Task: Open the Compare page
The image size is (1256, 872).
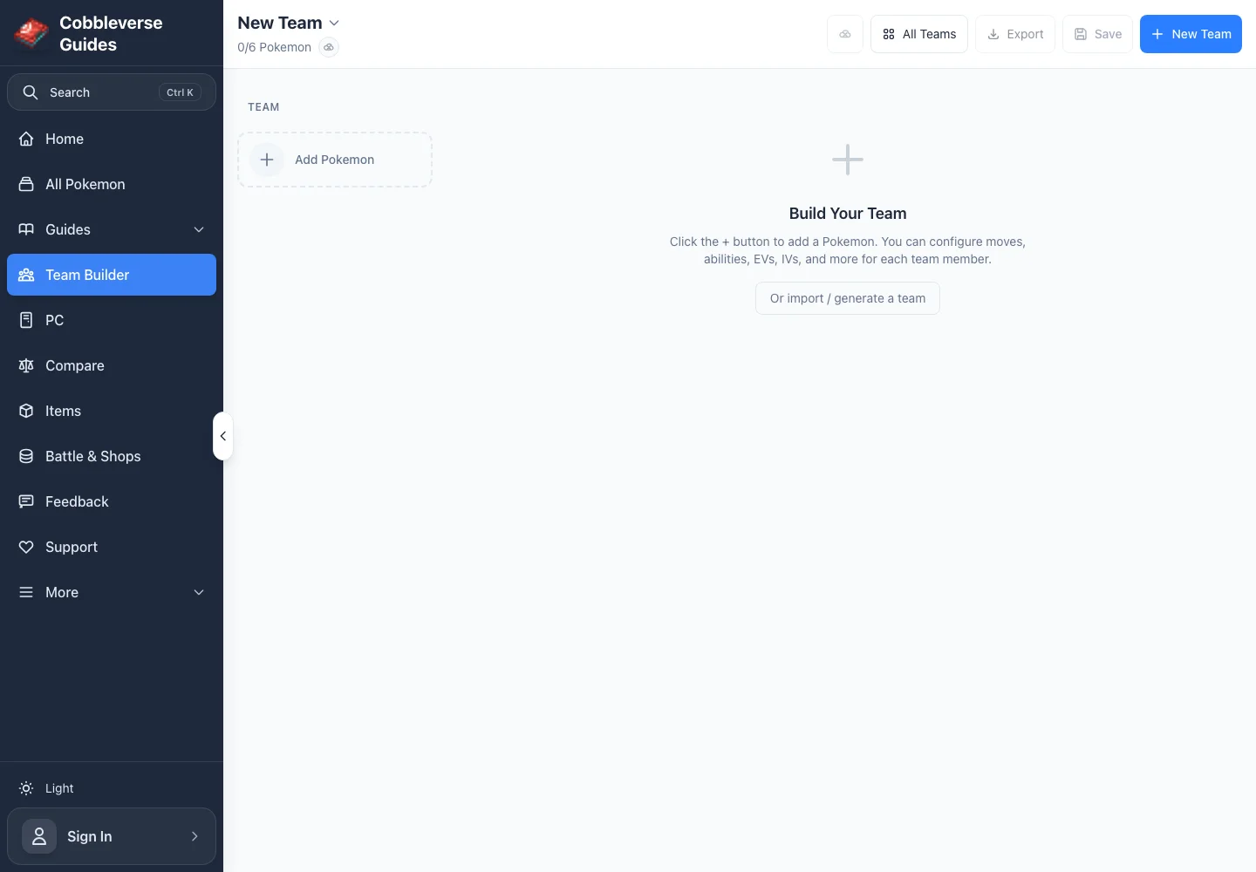Action: point(112,365)
